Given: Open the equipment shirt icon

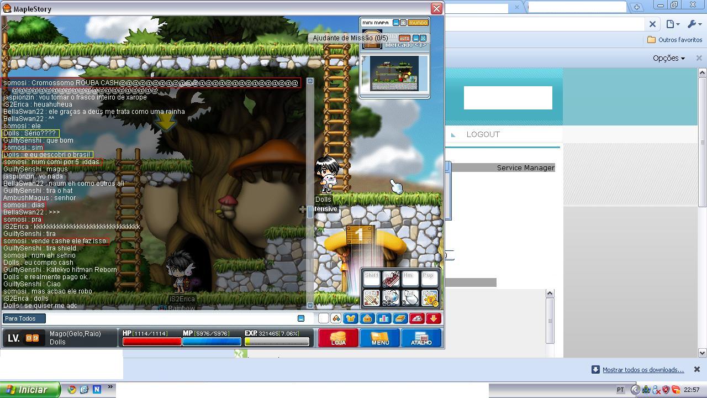Looking at the screenshot, I should [351, 318].
